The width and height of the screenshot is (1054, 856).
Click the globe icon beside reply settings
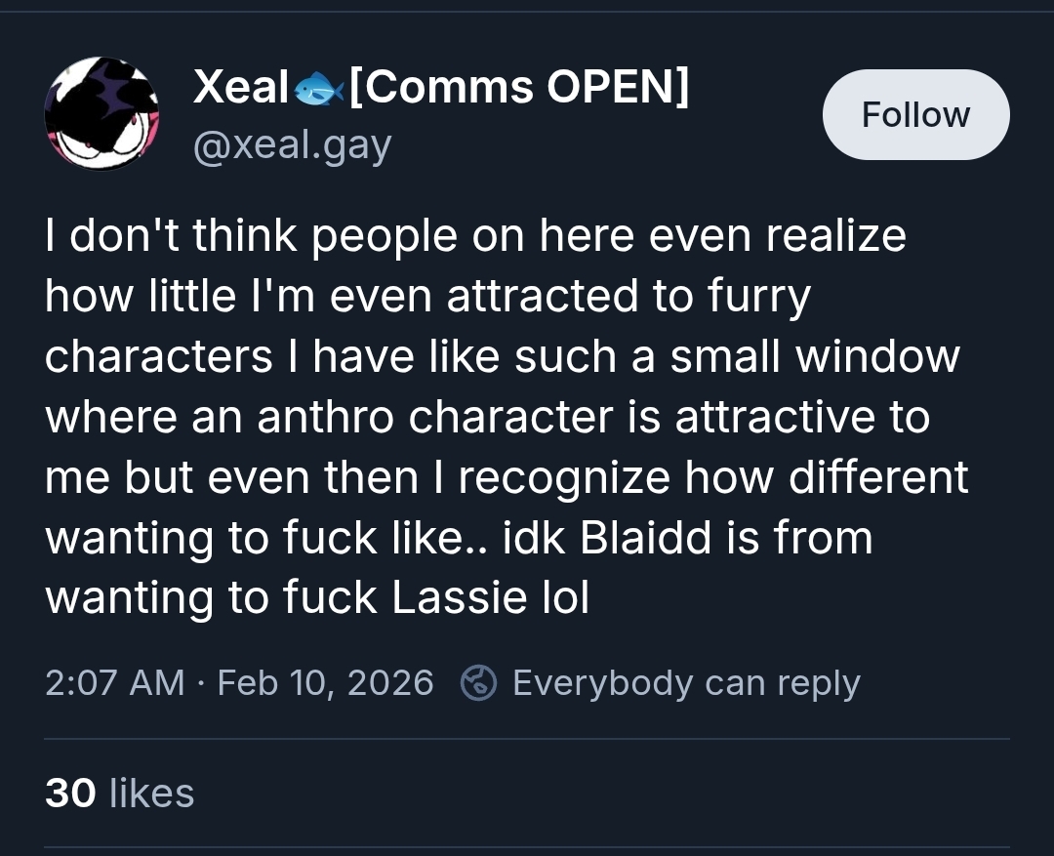pos(478,682)
